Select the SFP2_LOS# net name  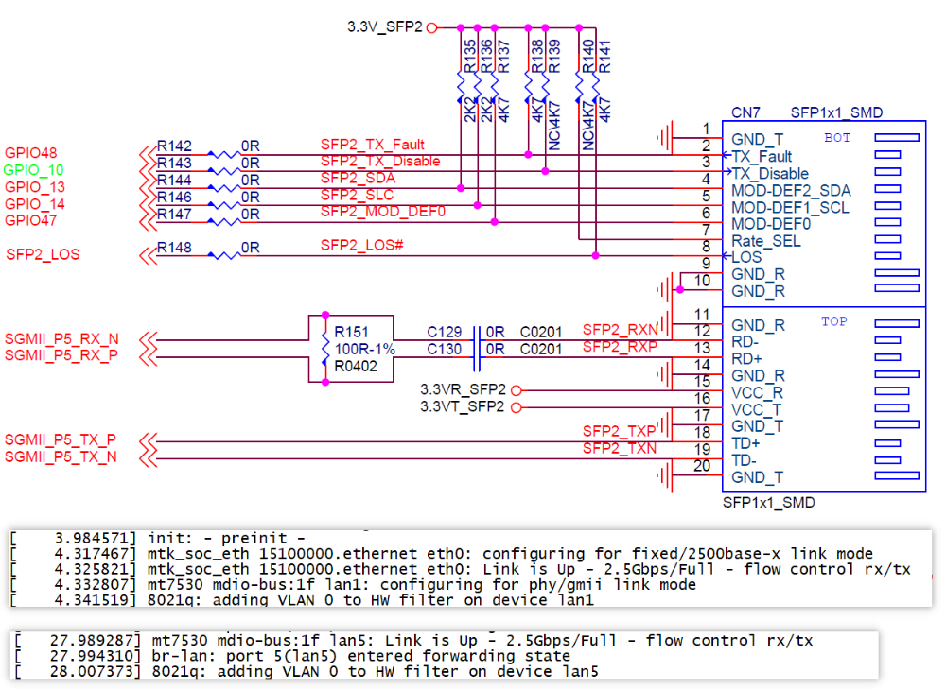click(361, 246)
